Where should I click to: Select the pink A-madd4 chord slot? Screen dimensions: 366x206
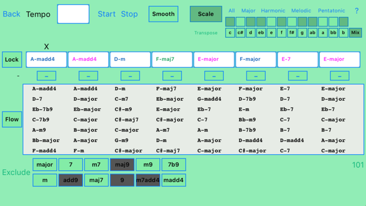(x=88, y=60)
